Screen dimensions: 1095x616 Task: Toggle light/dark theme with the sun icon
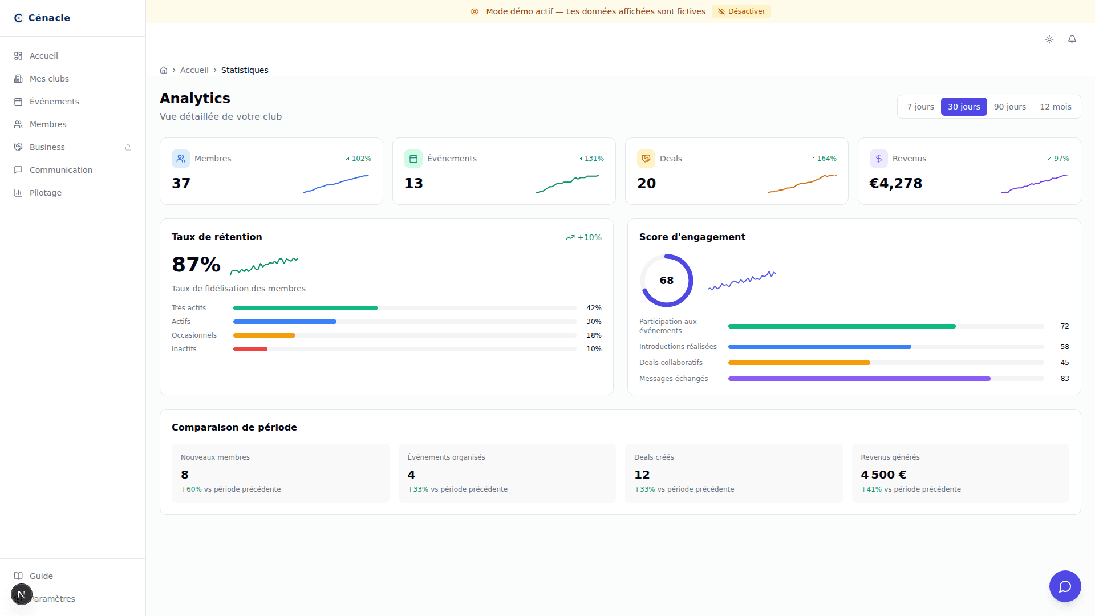[1049, 39]
